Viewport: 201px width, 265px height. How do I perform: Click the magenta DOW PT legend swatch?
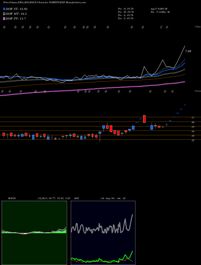(4, 18)
